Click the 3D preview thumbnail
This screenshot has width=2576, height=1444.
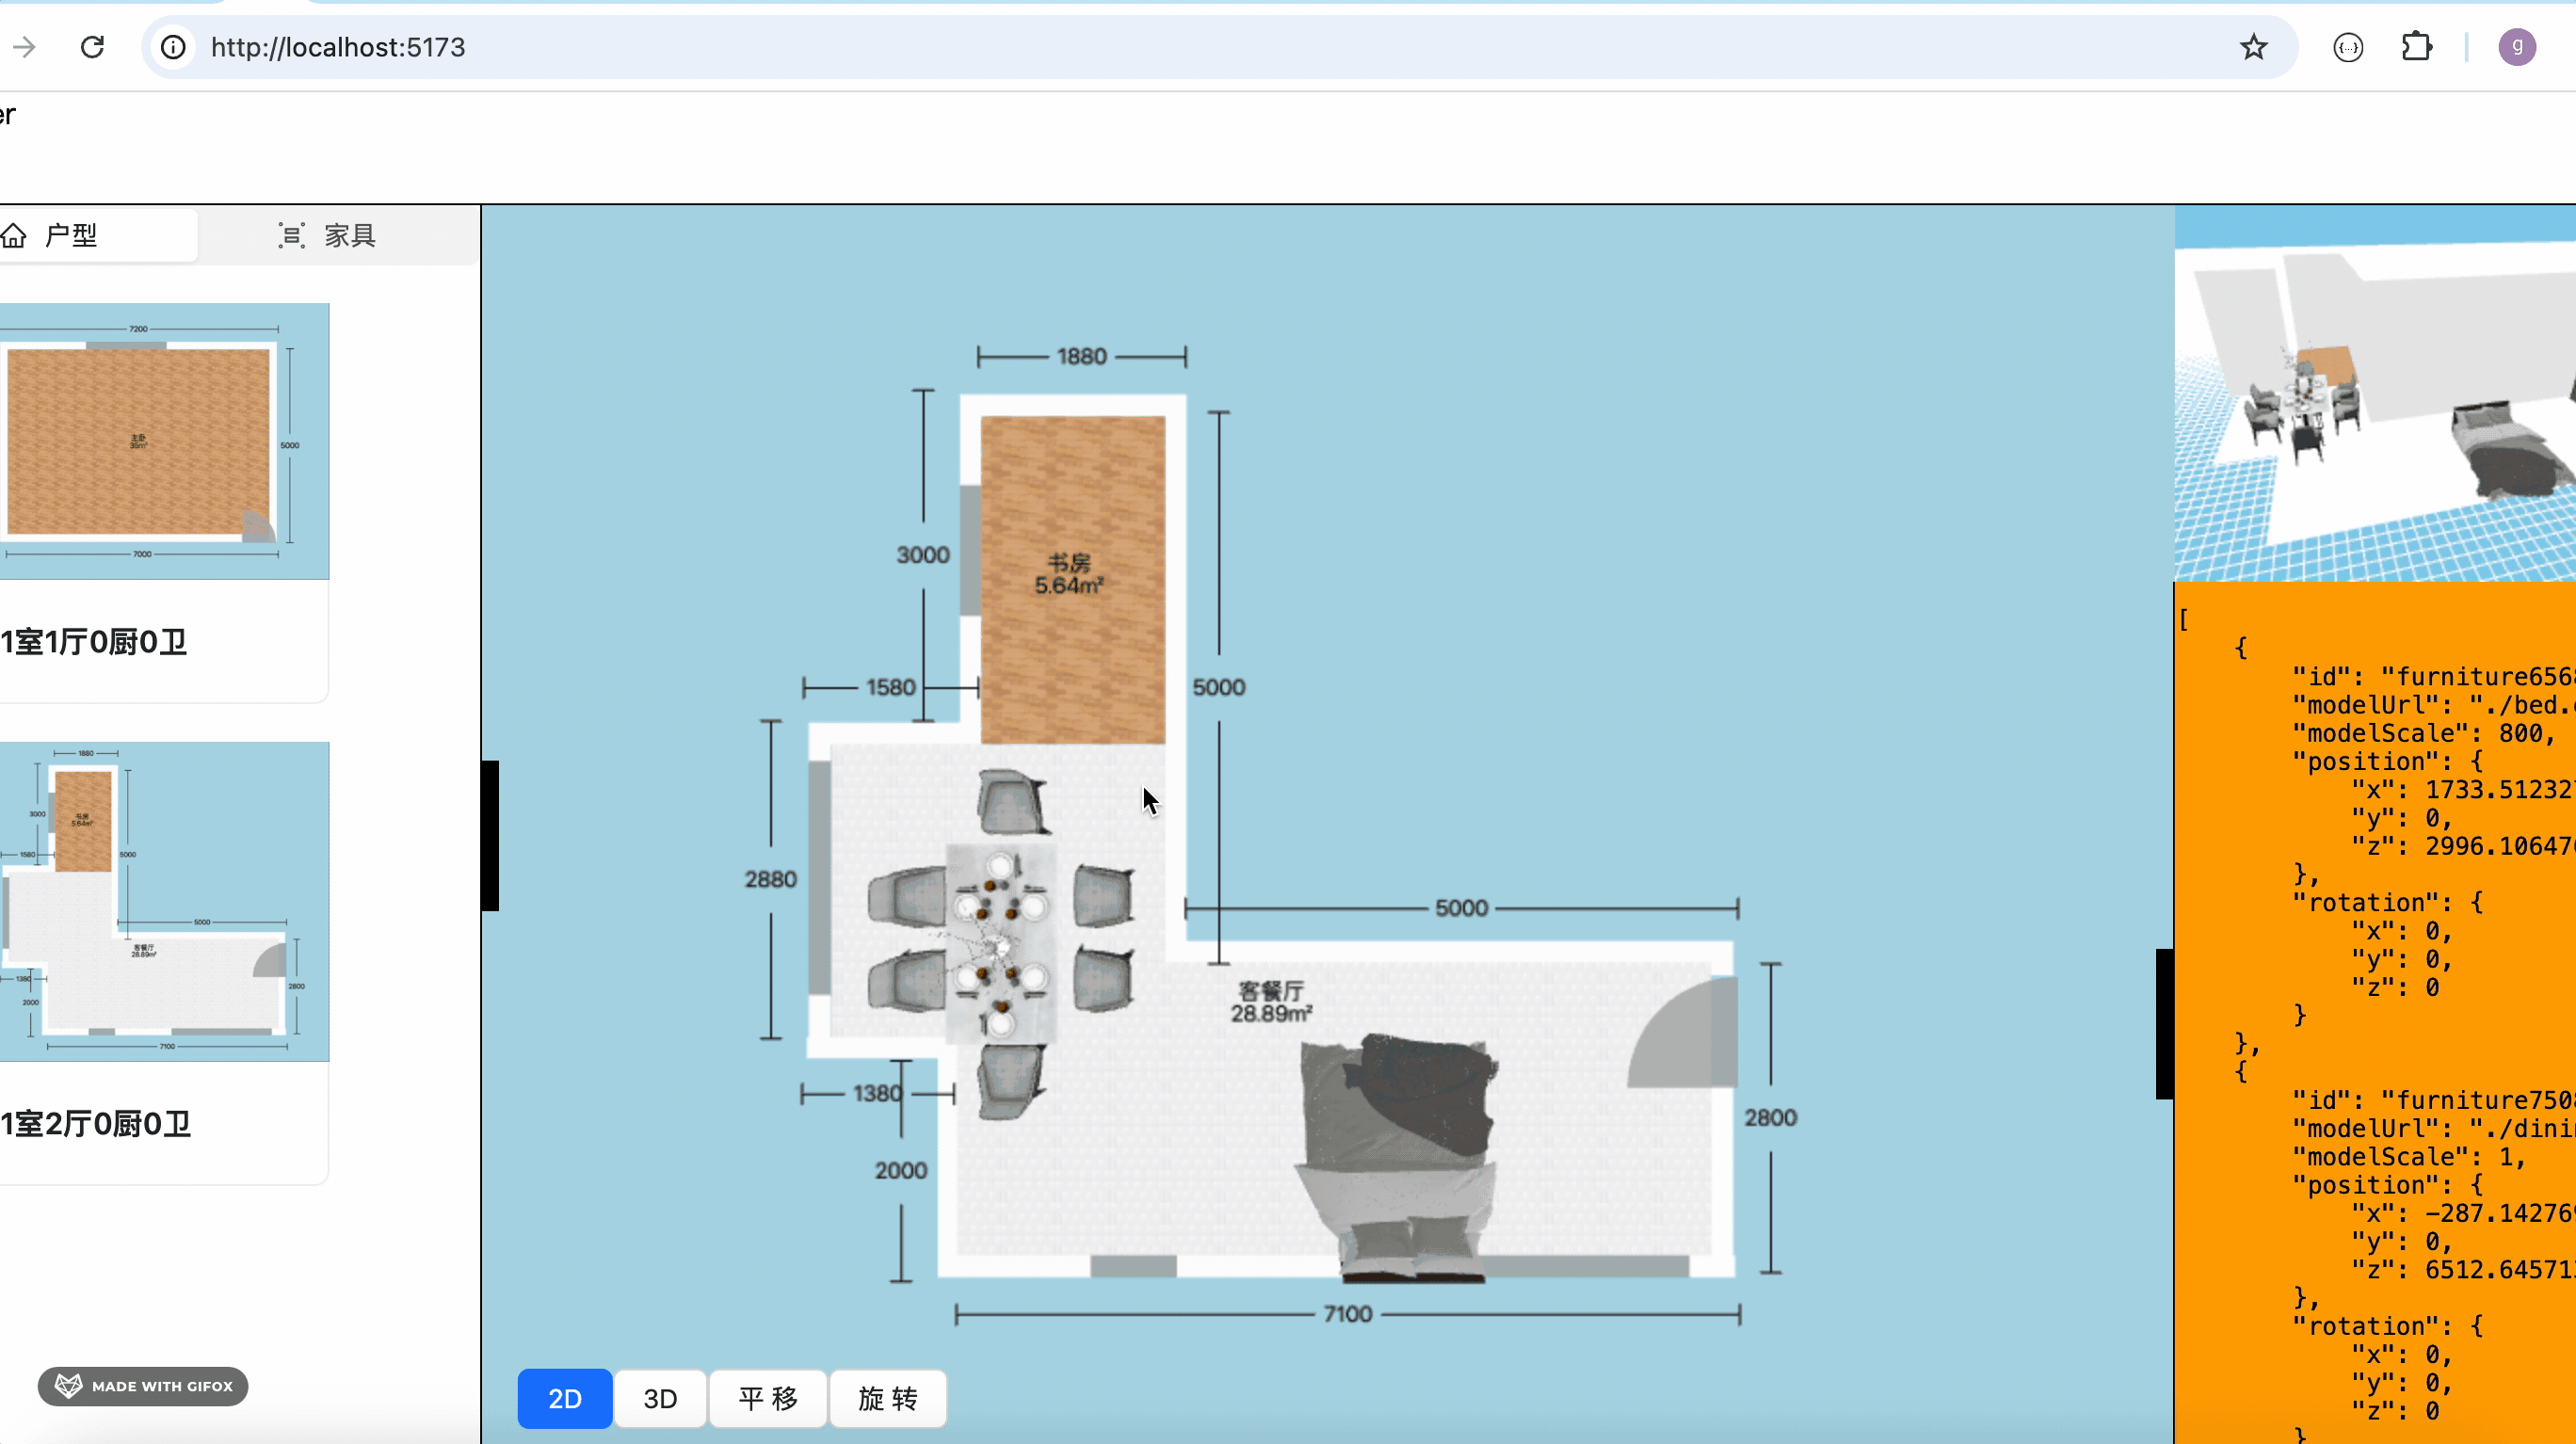point(2375,393)
